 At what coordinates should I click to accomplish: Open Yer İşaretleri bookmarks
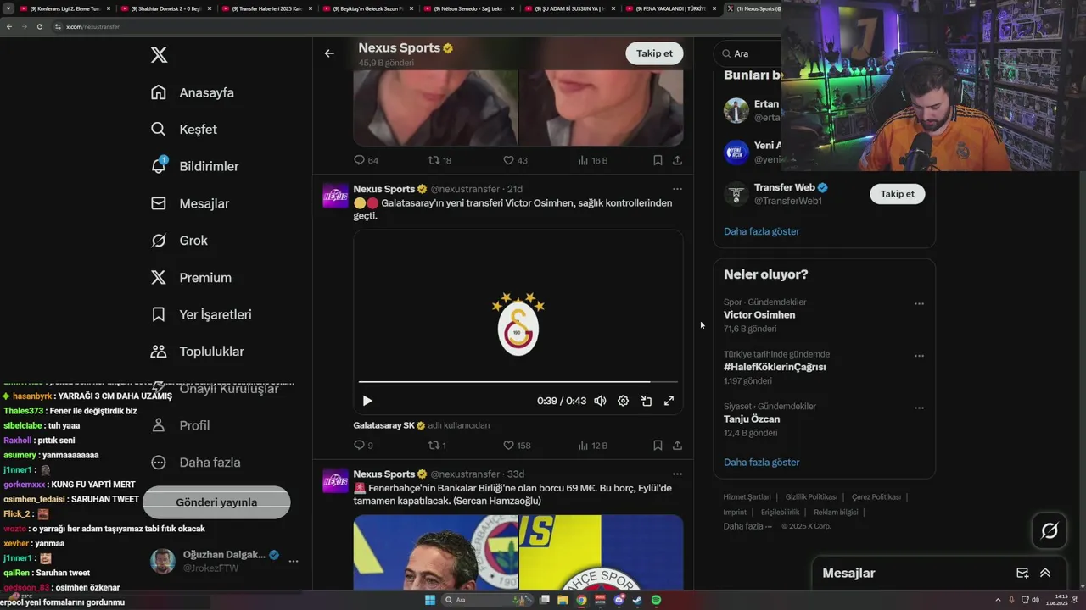click(201, 314)
